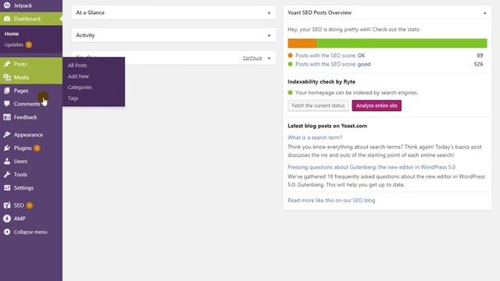Click the Settings sliders icon
The image size is (500, 281).
[x=7, y=188]
